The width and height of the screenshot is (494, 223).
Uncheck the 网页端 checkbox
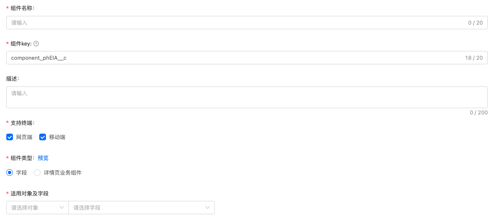tap(10, 137)
